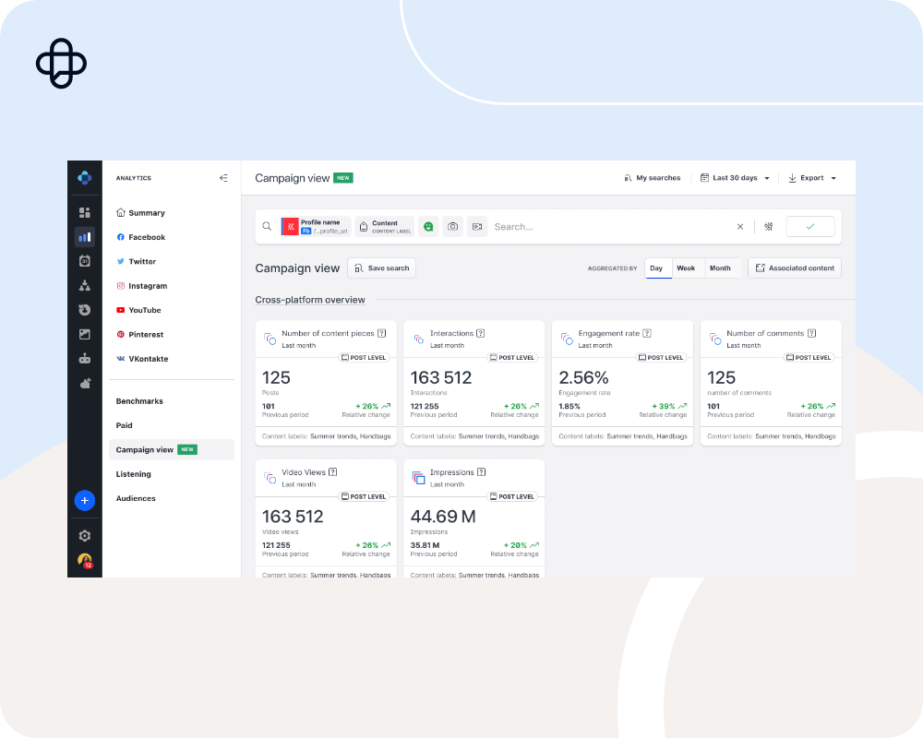Set aggregation to Day

[x=656, y=268]
